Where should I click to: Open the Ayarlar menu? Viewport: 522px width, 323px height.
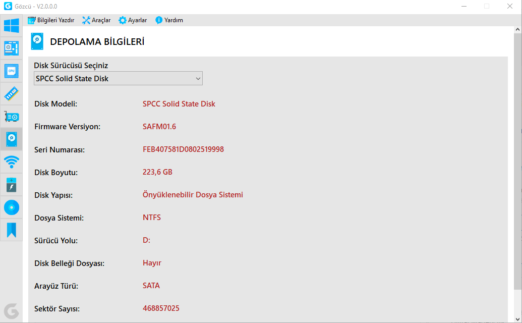pos(133,20)
